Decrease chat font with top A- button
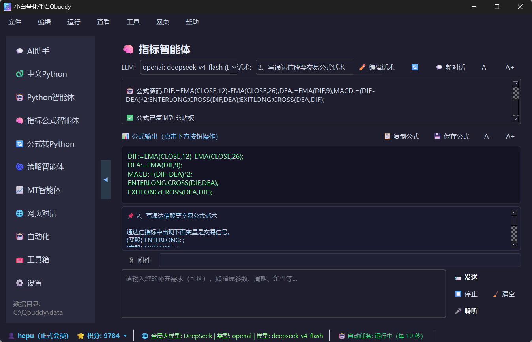 click(485, 67)
